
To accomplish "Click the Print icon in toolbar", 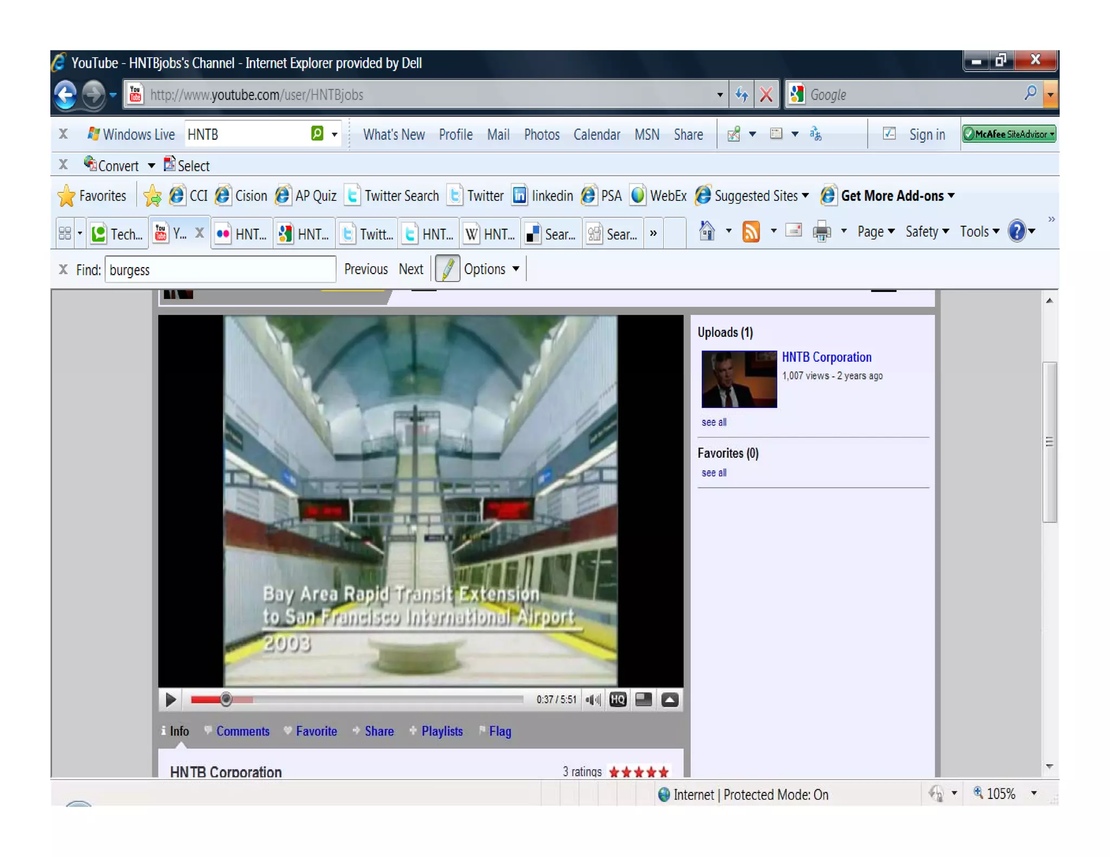I will (822, 232).
